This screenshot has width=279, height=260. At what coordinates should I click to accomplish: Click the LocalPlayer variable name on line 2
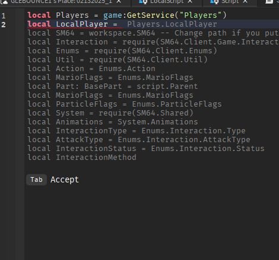click(82, 24)
